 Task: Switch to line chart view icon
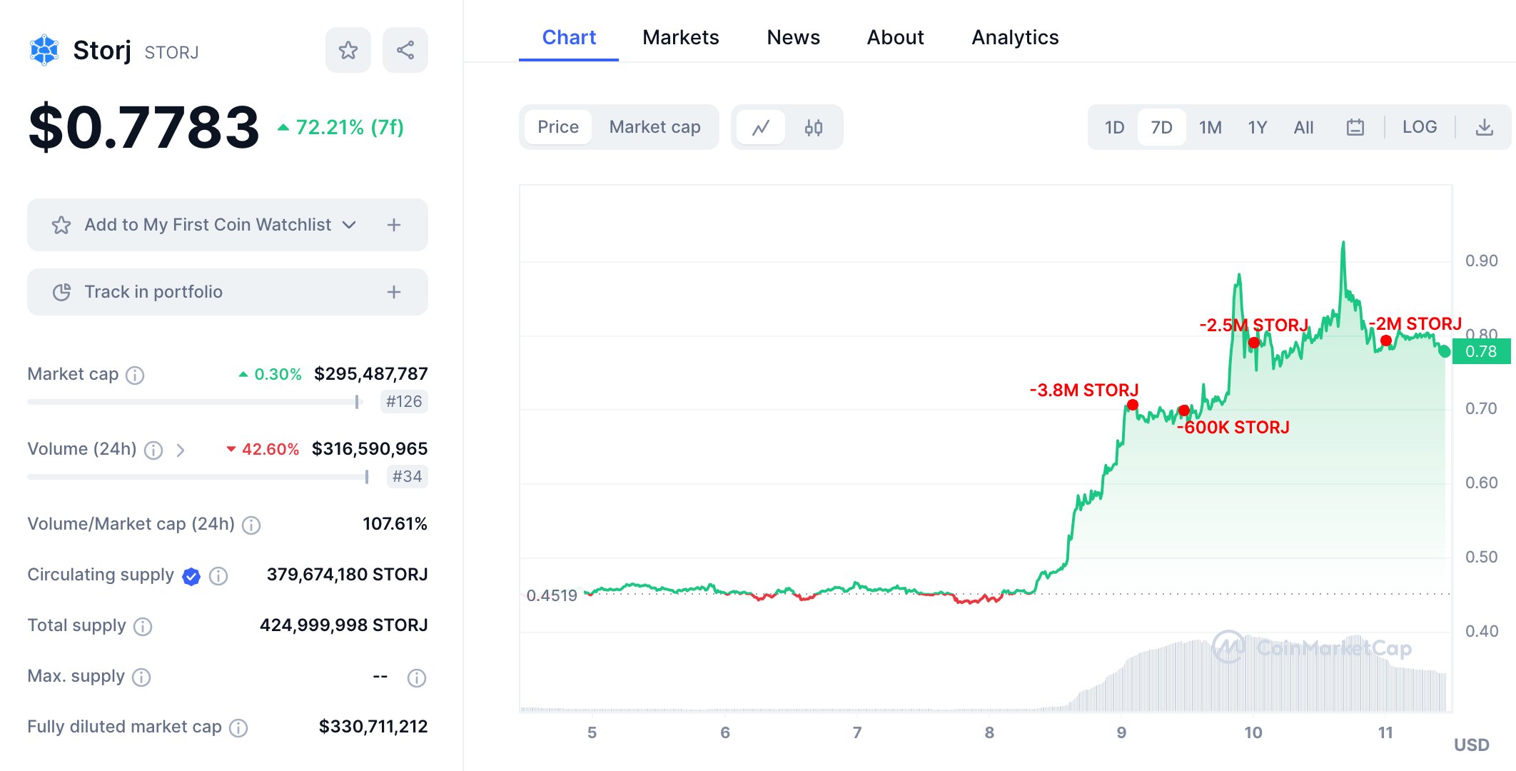tap(761, 128)
